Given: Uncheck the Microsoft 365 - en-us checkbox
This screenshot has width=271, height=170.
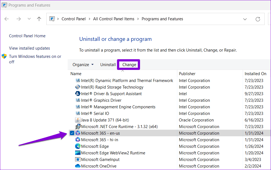Looking at the screenshot, I should coord(72,133).
